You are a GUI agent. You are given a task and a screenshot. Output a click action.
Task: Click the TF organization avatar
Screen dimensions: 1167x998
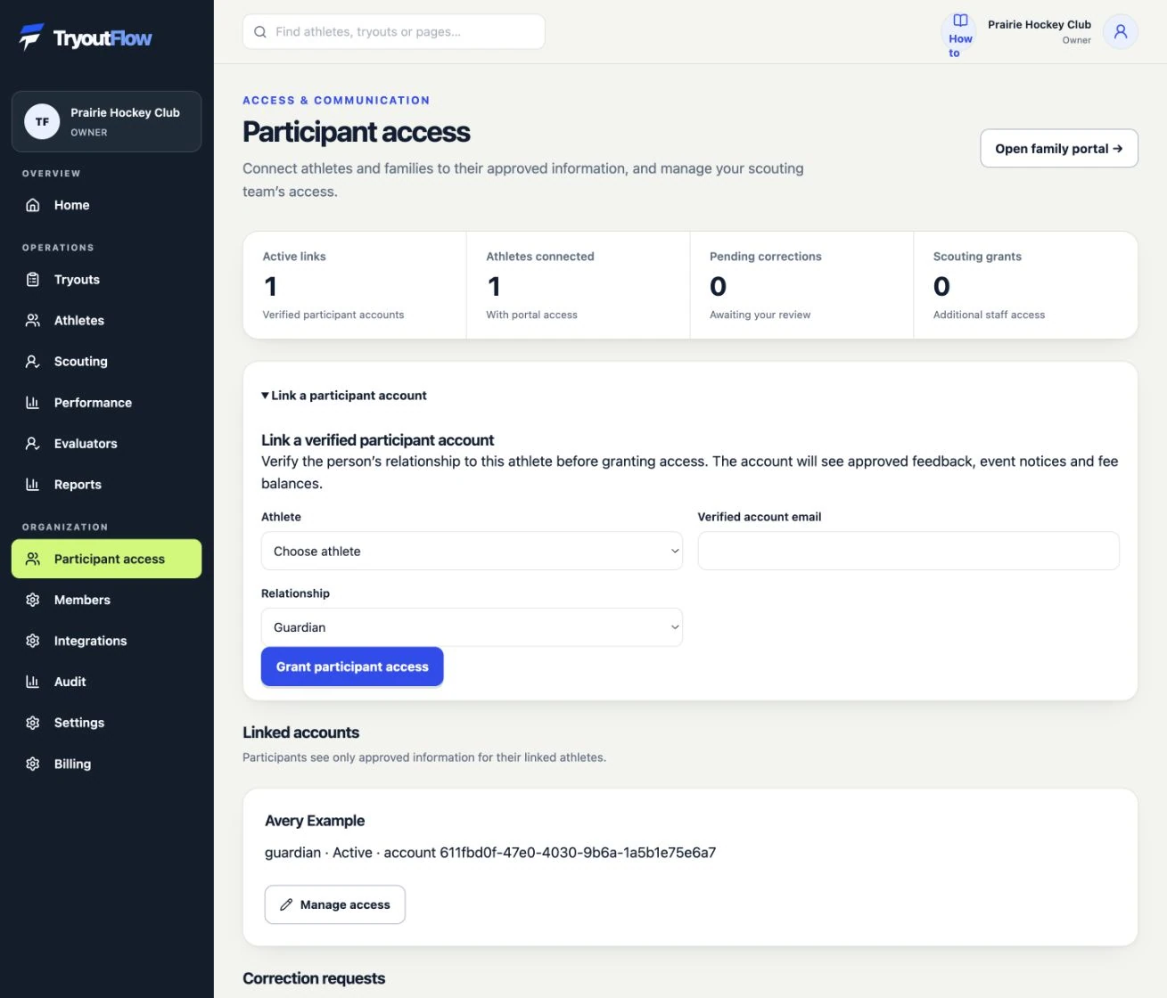click(42, 122)
